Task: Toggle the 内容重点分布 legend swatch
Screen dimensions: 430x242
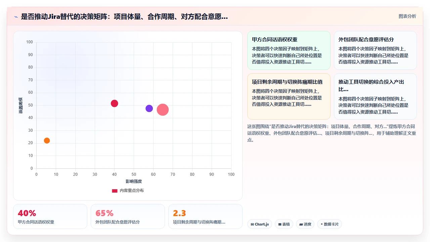Action: click(x=115, y=191)
